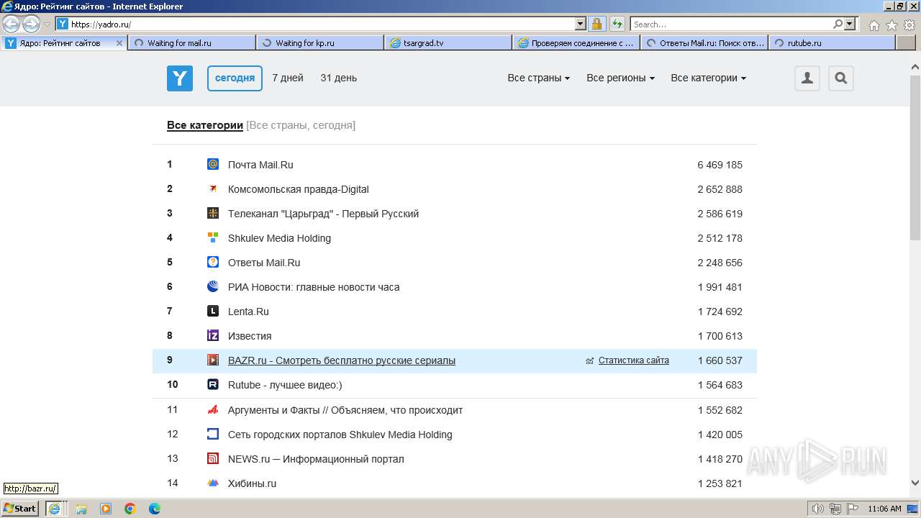
Task: Click the security lock icon in address bar
Action: tap(597, 24)
